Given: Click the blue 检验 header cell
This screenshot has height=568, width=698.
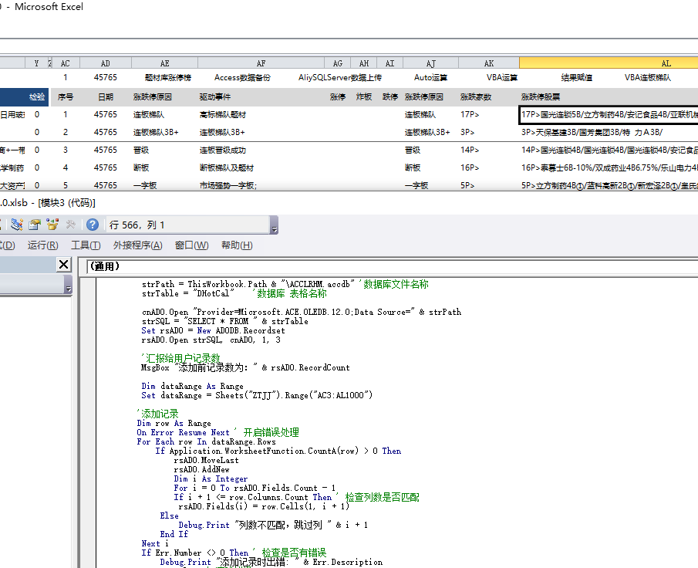Looking at the screenshot, I should coord(36,96).
